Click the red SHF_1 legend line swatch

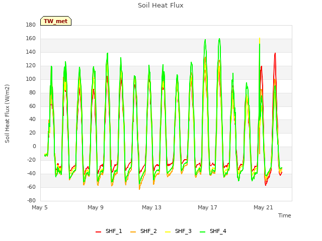[99, 232]
